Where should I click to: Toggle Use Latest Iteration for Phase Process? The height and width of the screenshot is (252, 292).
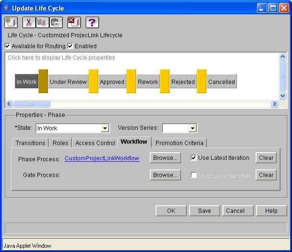point(194,158)
